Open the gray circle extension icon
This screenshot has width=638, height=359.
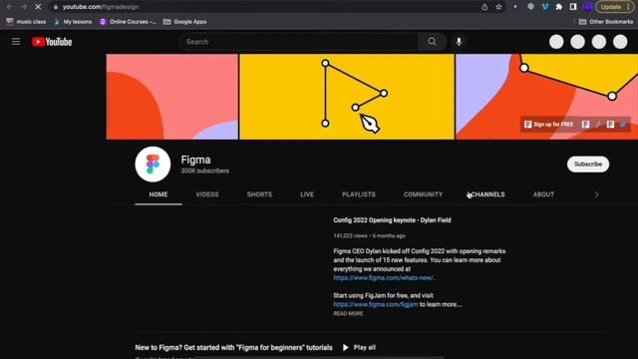click(530, 7)
